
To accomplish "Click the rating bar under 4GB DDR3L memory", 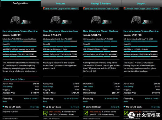I will pos(20,51).
